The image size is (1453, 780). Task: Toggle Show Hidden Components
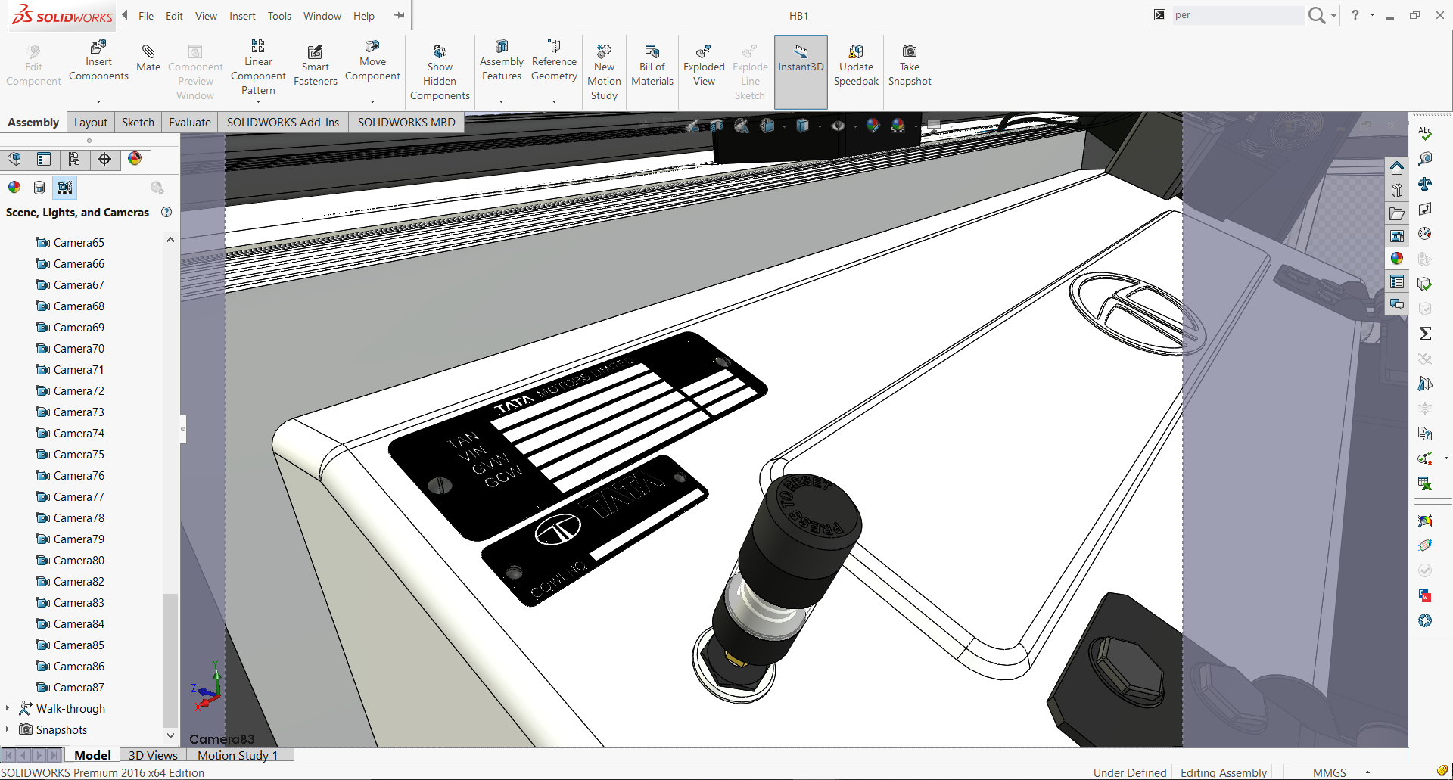click(440, 72)
